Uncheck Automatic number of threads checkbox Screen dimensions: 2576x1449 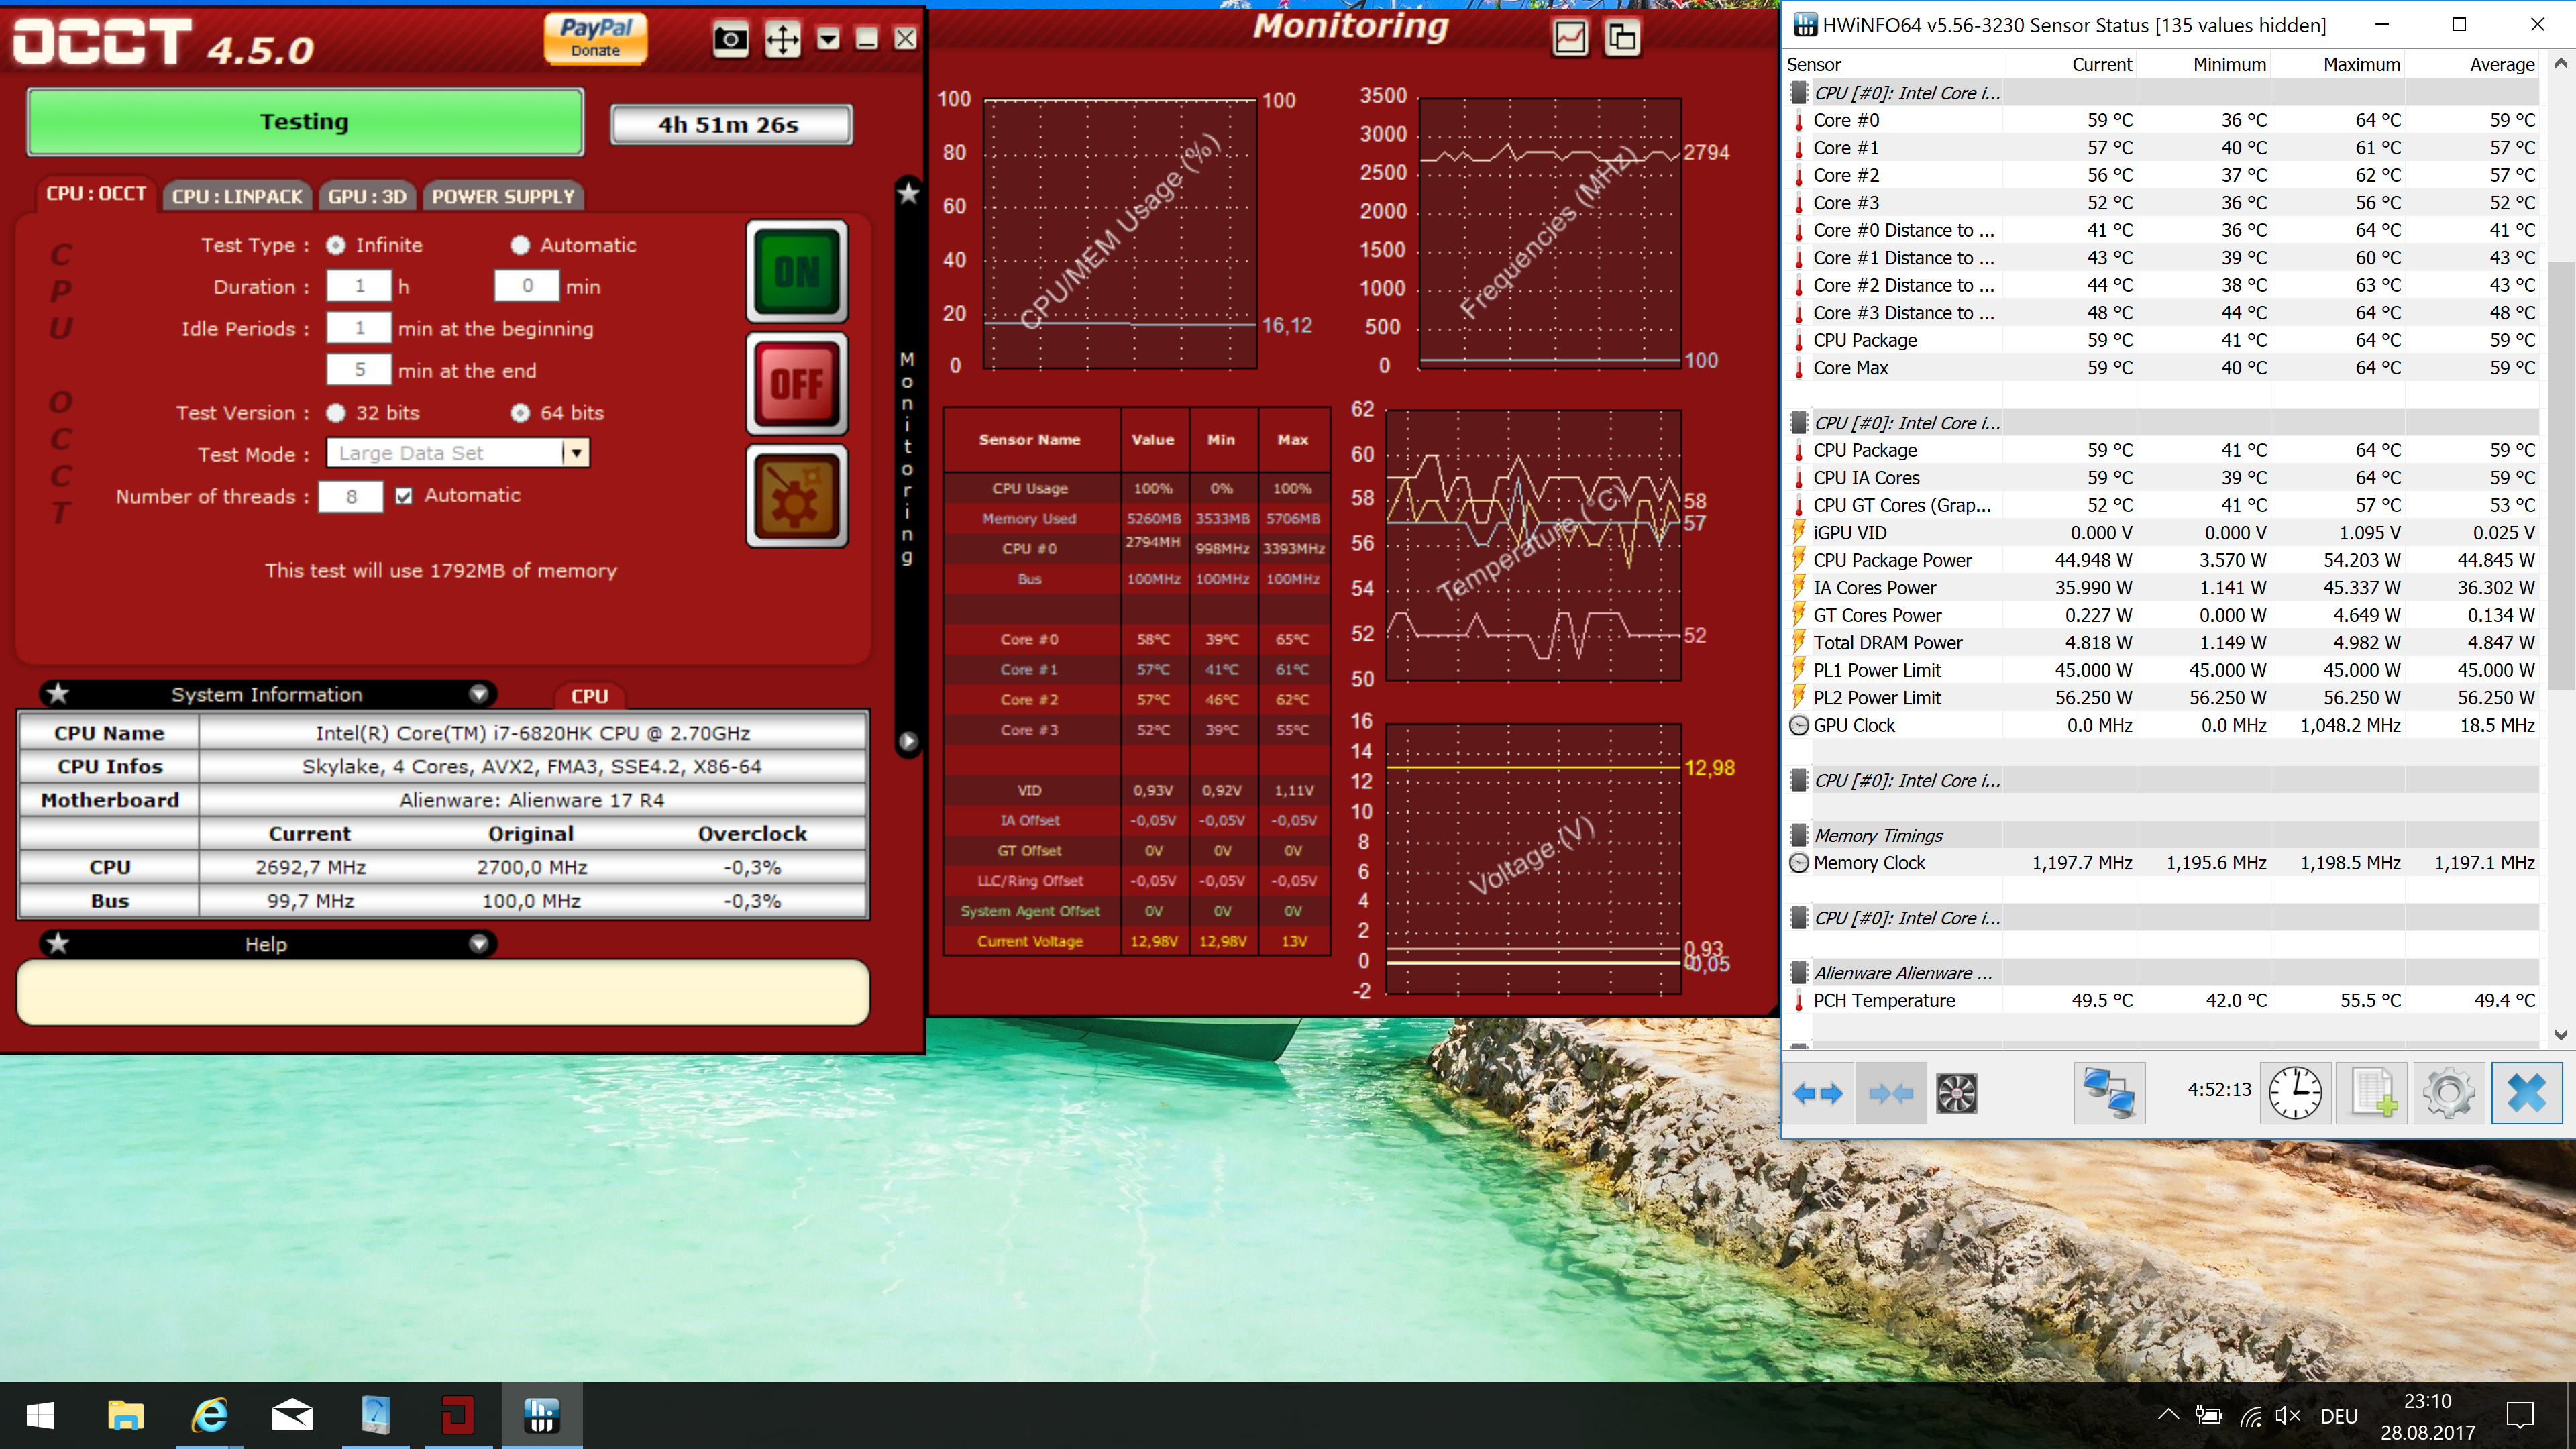point(404,496)
